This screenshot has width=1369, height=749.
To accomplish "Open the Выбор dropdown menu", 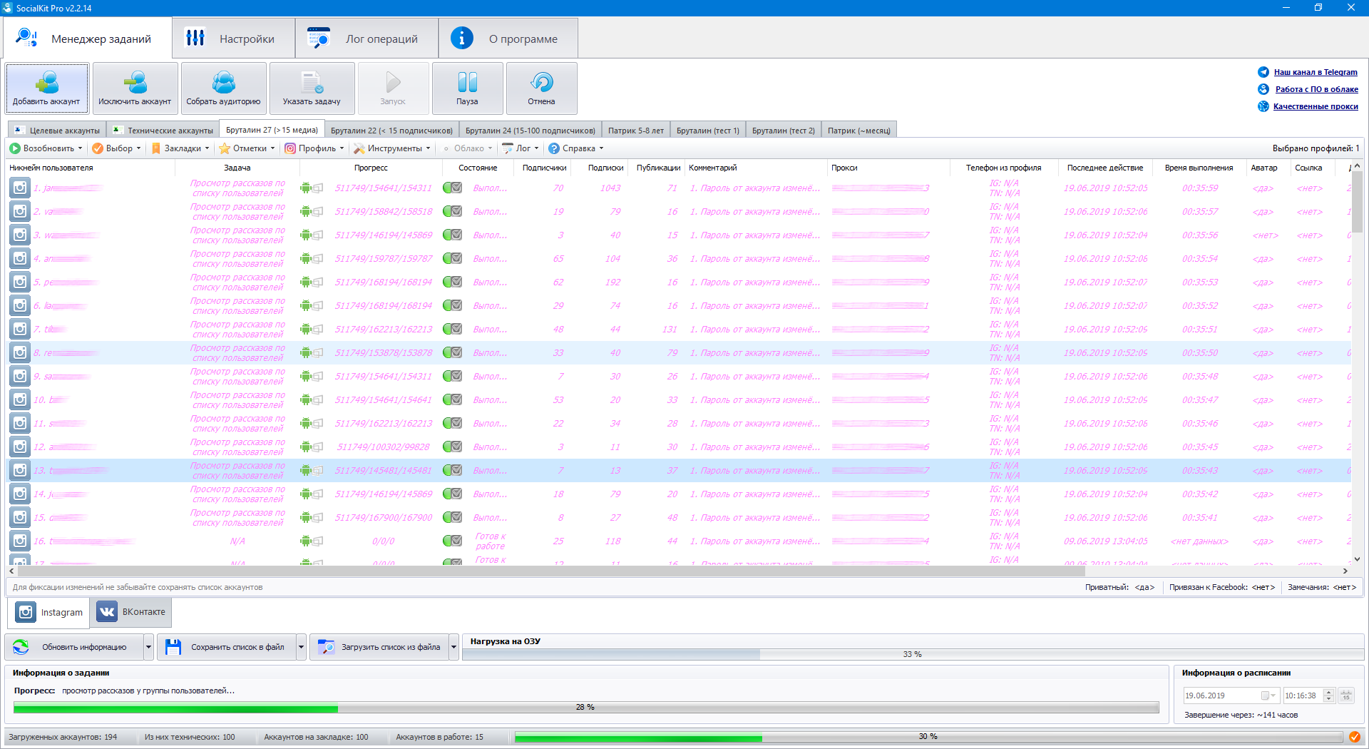I will [116, 148].
